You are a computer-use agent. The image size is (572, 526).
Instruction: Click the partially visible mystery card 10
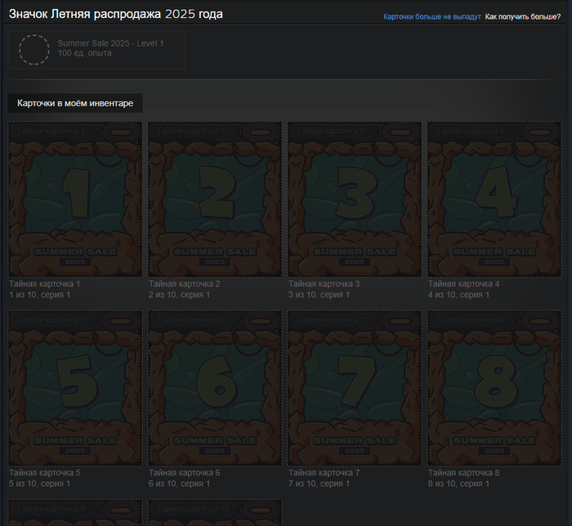215,513
